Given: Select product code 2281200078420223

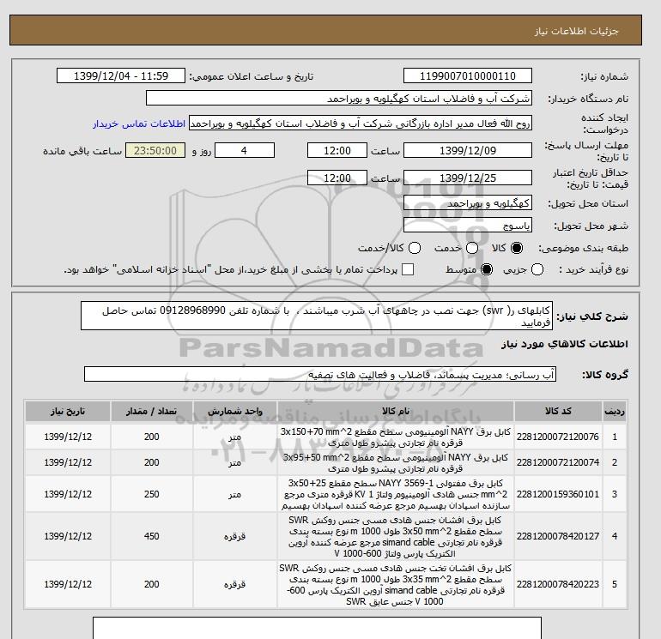Looking at the screenshot, I should pyautogui.click(x=558, y=584).
